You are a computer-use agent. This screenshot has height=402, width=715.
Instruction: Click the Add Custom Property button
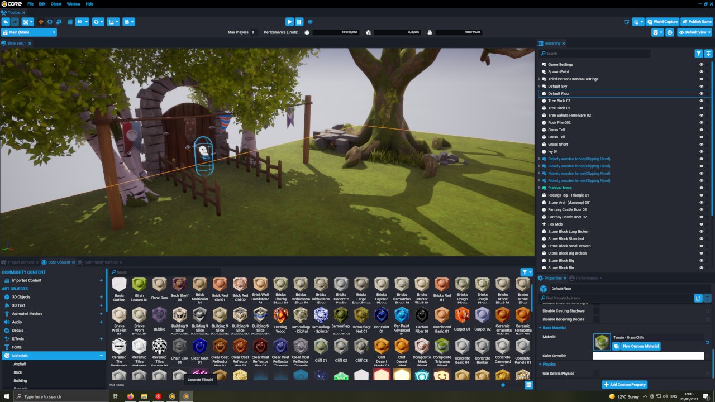coord(625,385)
